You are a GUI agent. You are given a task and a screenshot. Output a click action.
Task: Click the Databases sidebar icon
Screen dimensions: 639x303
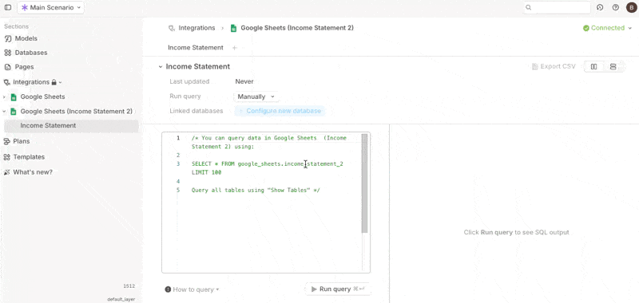click(x=7, y=53)
